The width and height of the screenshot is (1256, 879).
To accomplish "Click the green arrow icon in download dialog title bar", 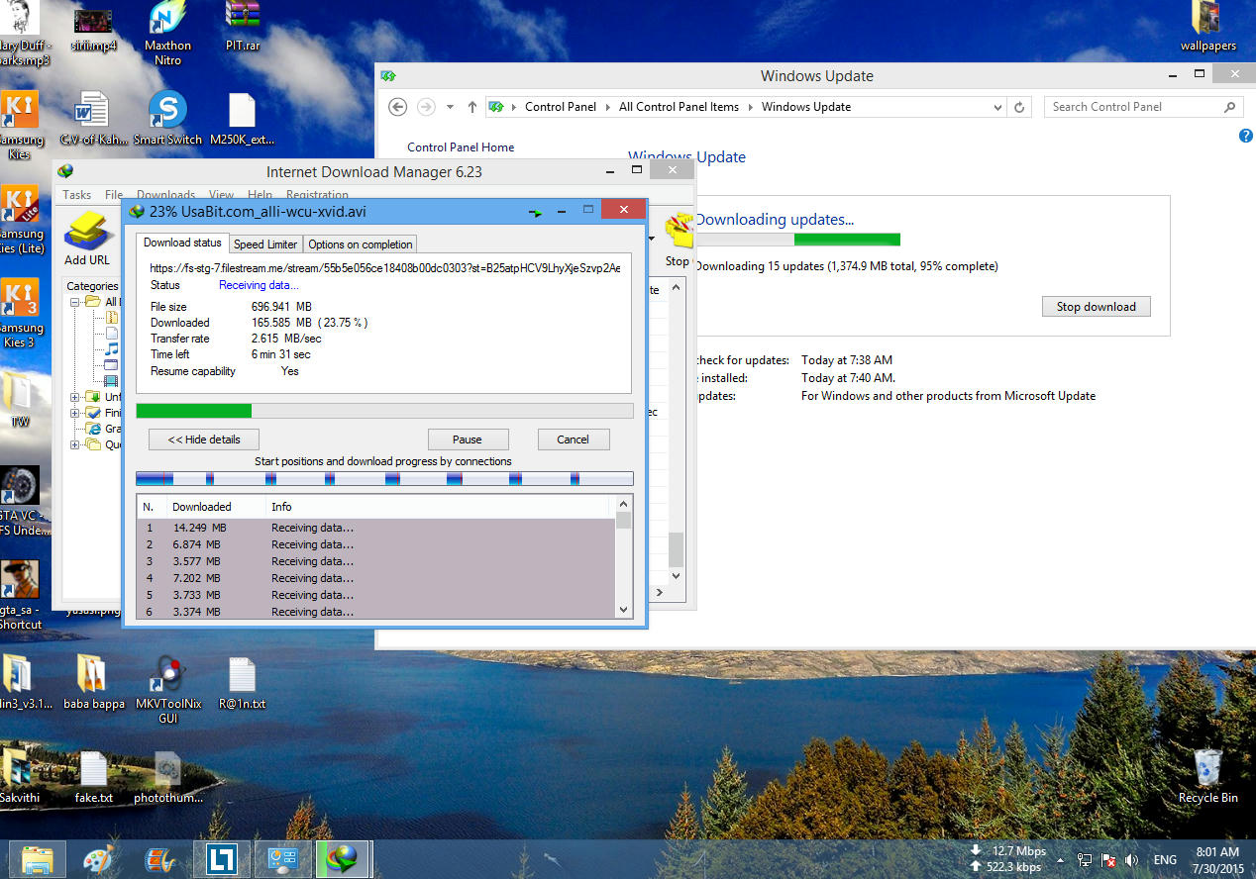I will click(x=535, y=212).
